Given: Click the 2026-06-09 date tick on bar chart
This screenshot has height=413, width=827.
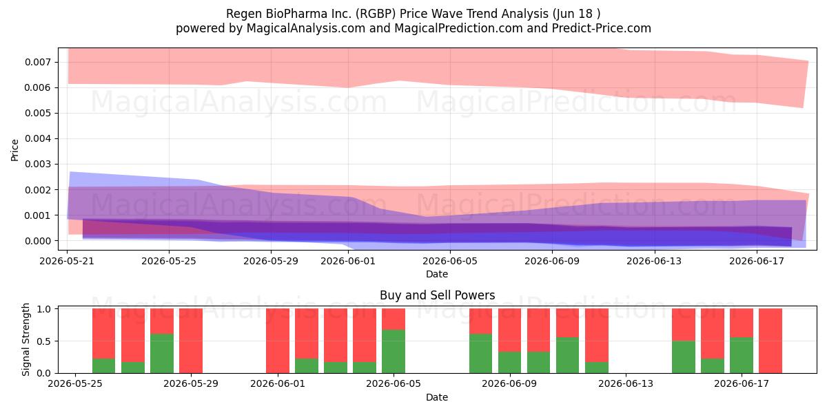Looking at the screenshot, I should pos(510,384).
